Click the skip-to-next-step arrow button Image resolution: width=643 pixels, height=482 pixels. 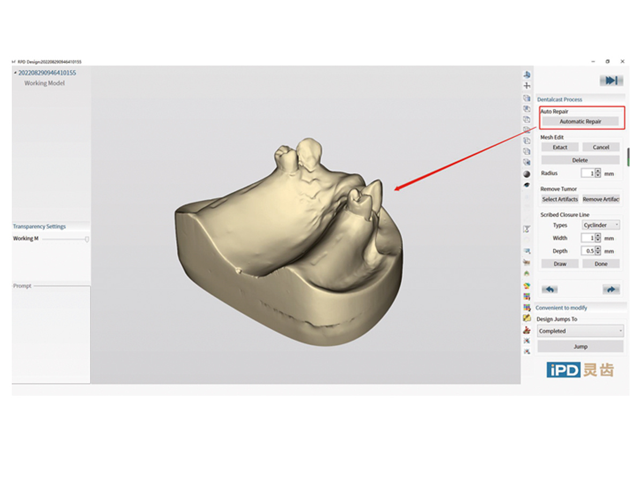[611, 80]
